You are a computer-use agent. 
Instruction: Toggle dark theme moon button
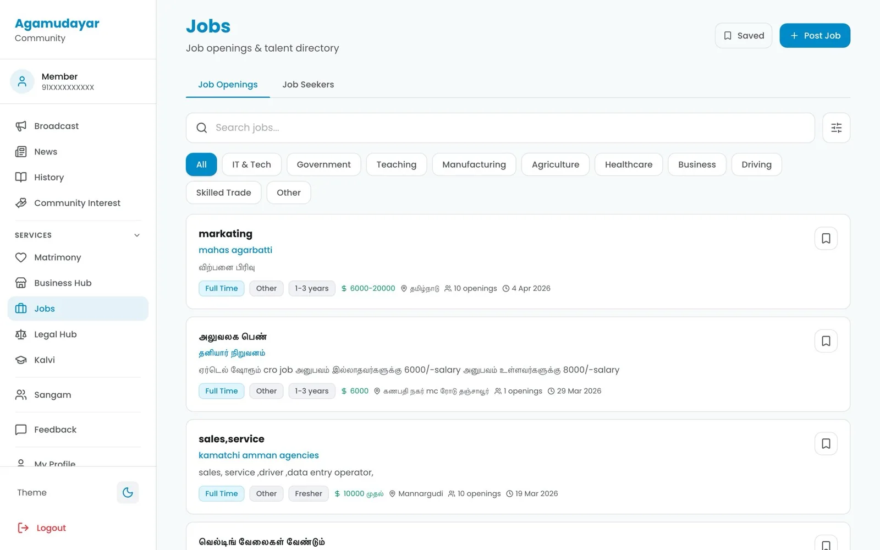(128, 492)
